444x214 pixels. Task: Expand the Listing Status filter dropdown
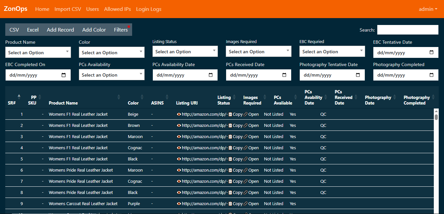click(185, 52)
